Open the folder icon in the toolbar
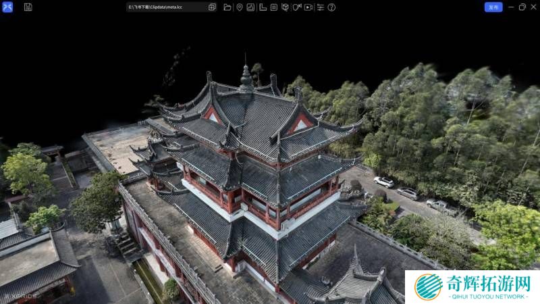Viewport: 540px width, 304px height. [x=227, y=7]
